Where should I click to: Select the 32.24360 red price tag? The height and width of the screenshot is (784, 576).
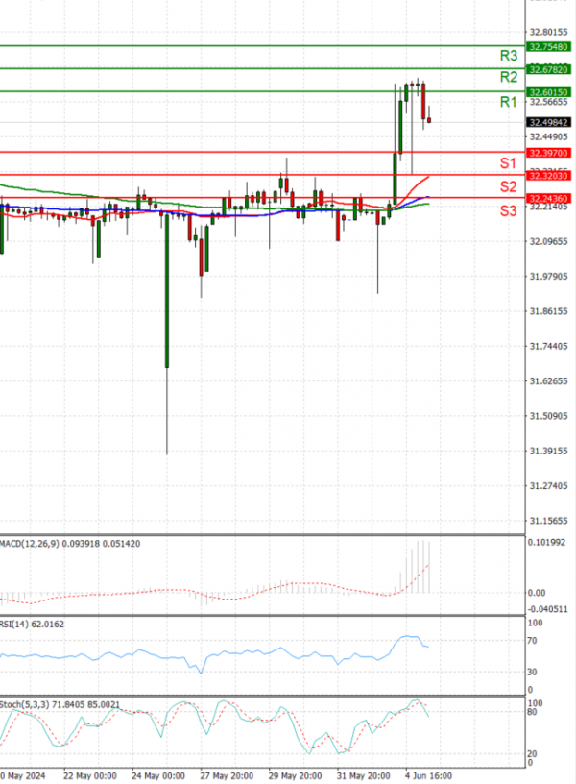(550, 198)
